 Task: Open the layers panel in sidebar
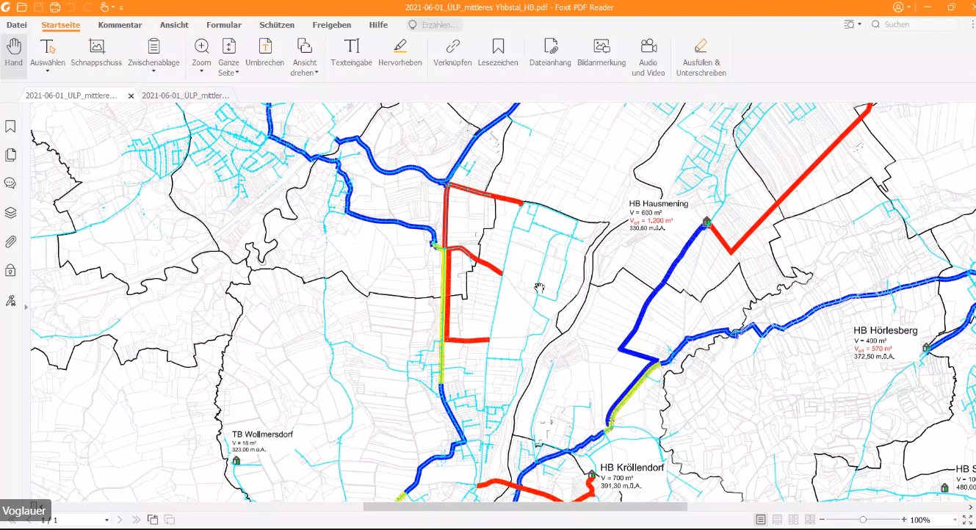[10, 213]
